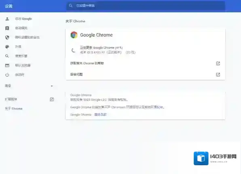Open 自动填充 section via clipboard icon
The width and height of the screenshot is (241, 174).
click(7, 28)
